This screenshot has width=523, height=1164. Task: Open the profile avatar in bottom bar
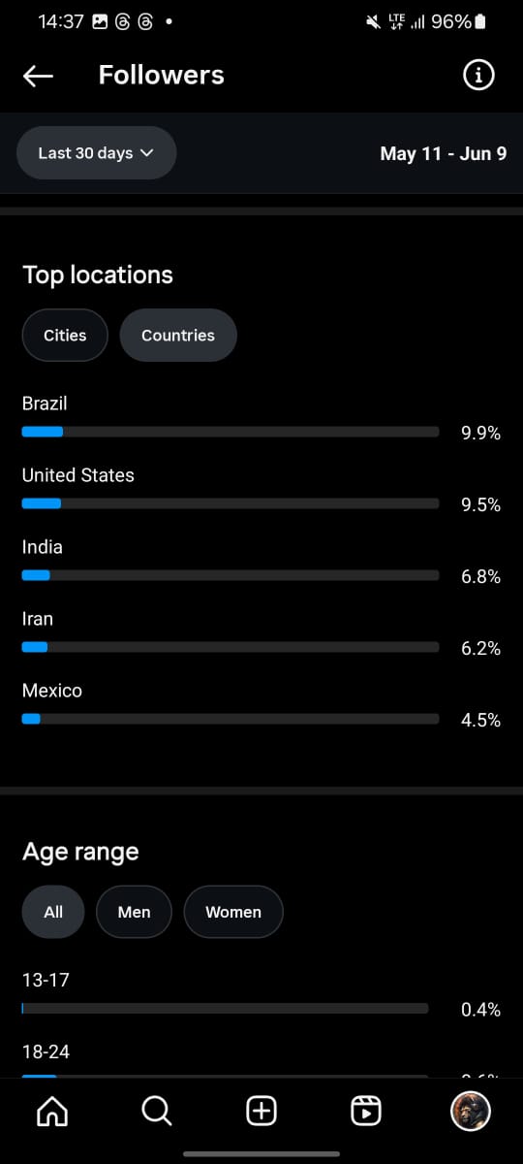click(x=471, y=1111)
